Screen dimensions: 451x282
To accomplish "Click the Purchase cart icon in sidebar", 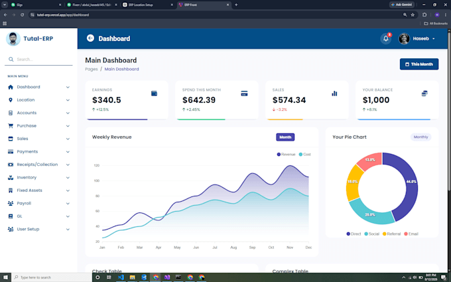I will pyautogui.click(x=11, y=126).
